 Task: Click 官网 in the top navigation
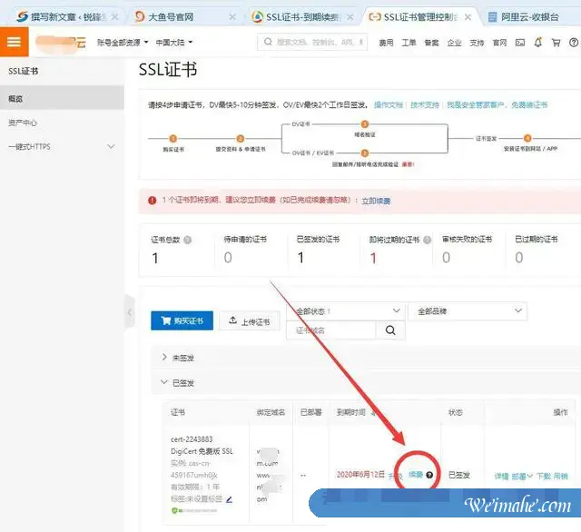(x=499, y=43)
